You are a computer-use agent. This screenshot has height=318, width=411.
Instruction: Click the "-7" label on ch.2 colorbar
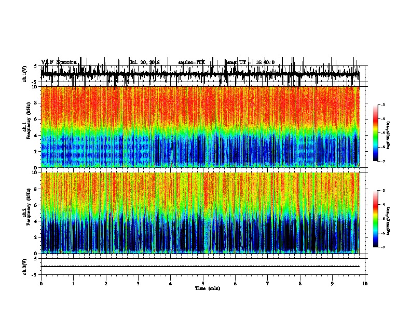coord(383,247)
